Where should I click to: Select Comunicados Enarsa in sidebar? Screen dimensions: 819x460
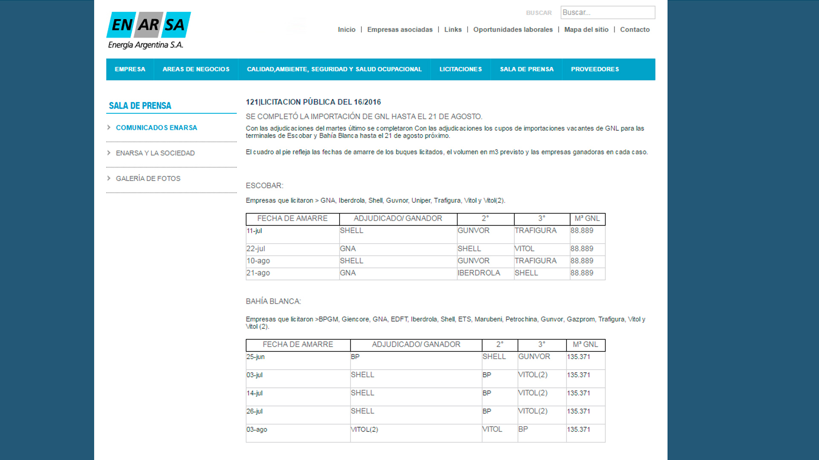coord(157,128)
